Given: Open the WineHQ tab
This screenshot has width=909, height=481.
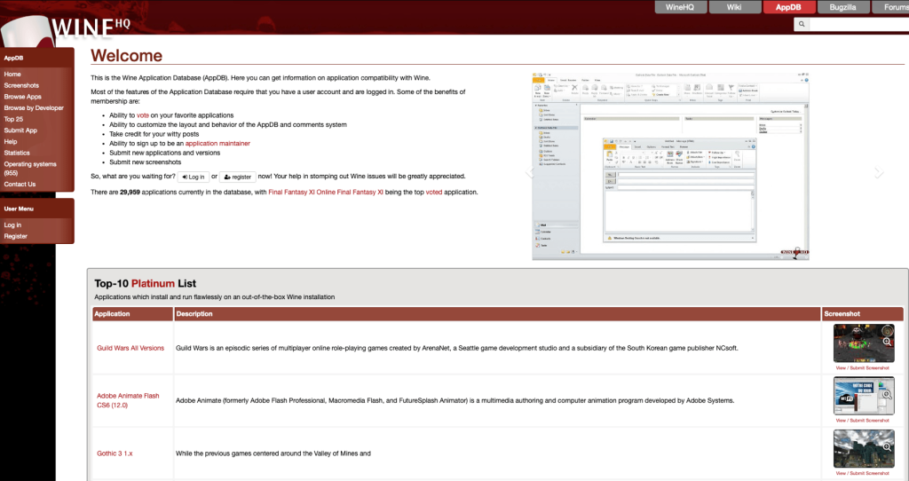Looking at the screenshot, I should point(681,7).
